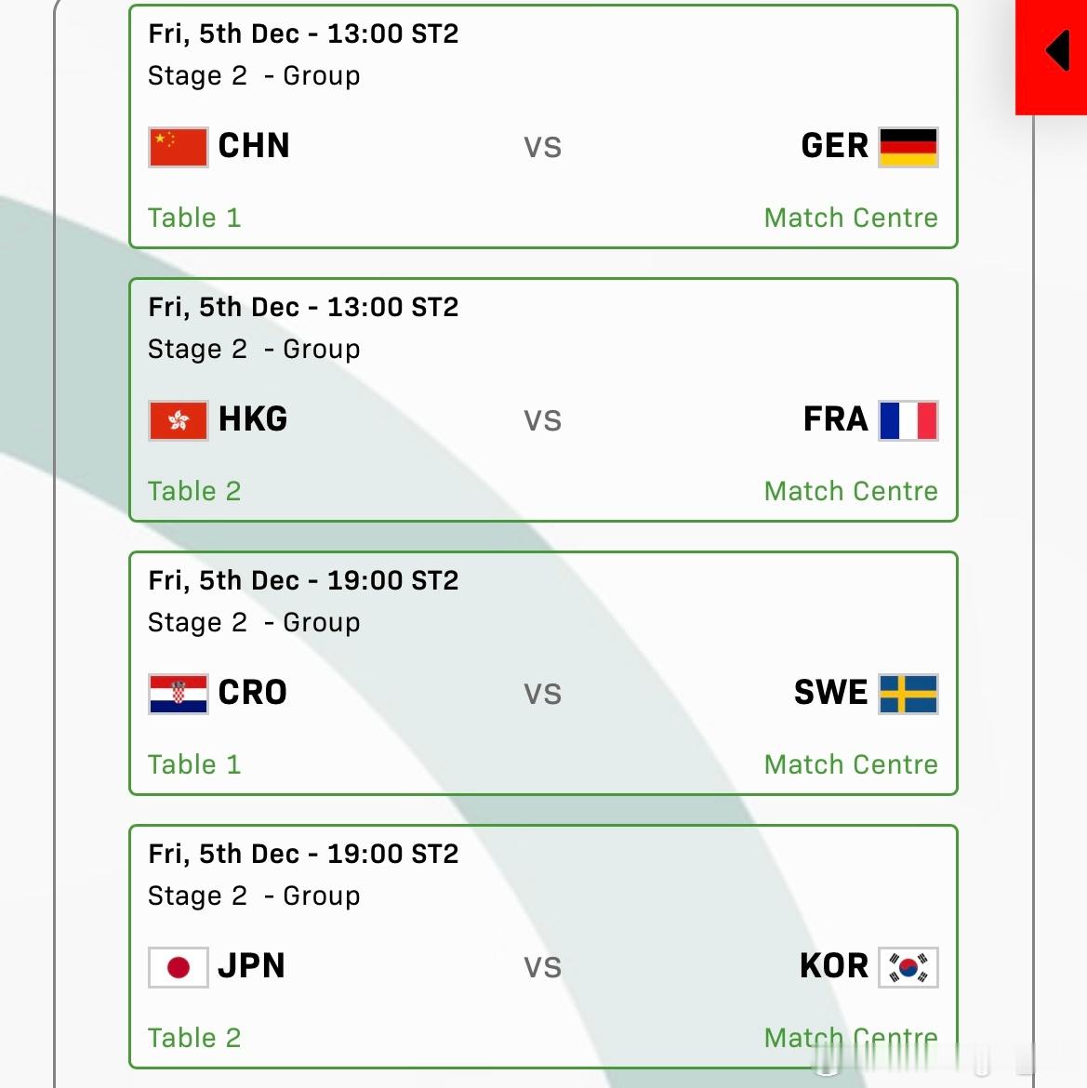This screenshot has width=1087, height=1088.
Task: Click the KOR team name
Action: (834, 966)
